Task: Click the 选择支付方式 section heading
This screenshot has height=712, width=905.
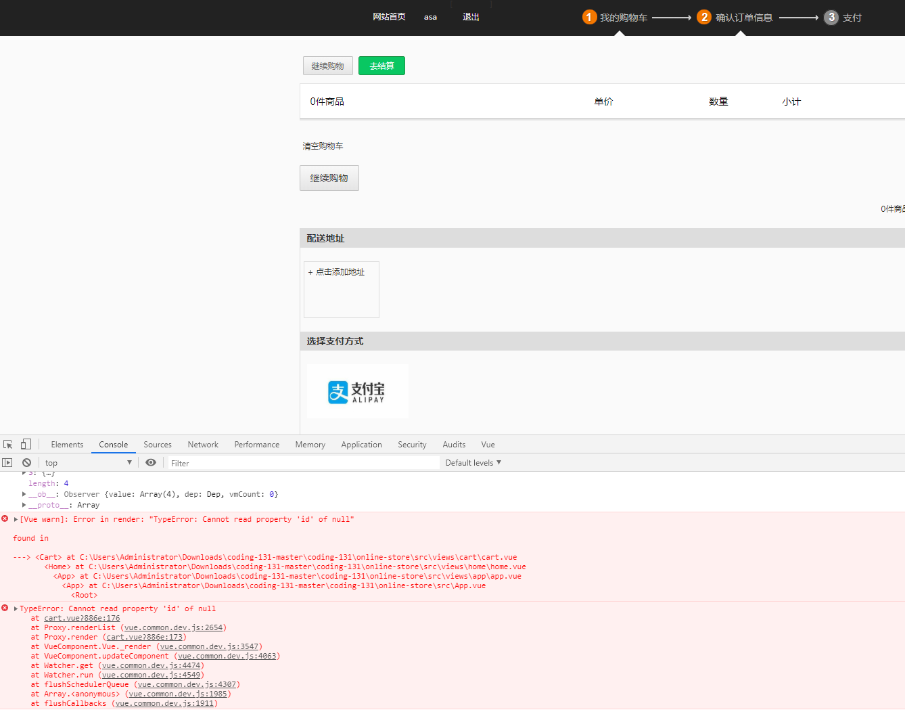Action: click(335, 341)
